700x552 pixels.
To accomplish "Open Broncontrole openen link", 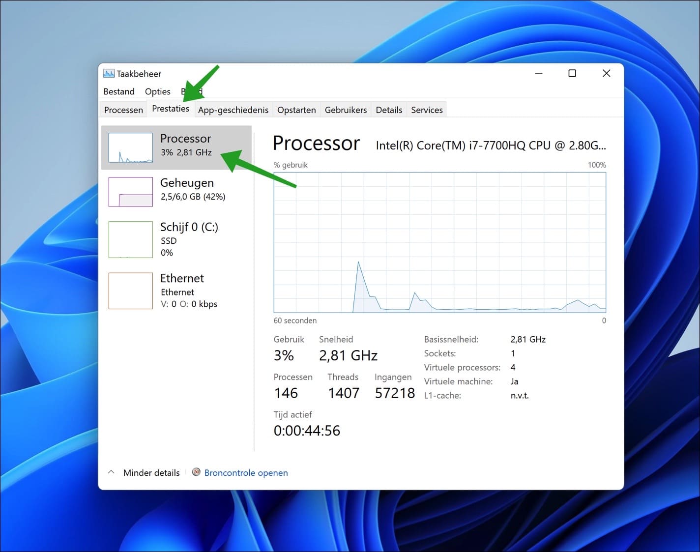I will 246,472.
